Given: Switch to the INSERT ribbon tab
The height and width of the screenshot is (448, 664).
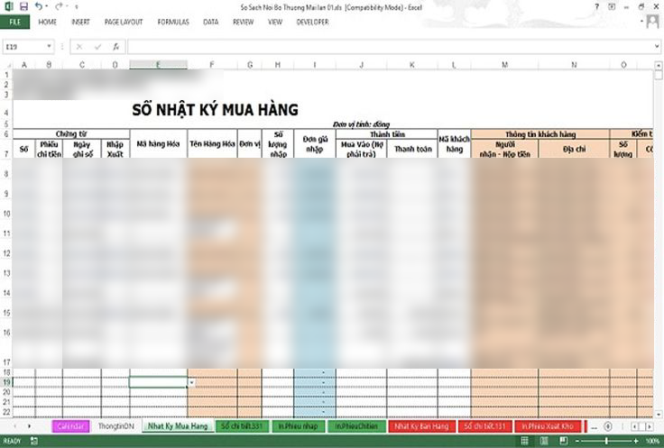Looking at the screenshot, I should [80, 22].
